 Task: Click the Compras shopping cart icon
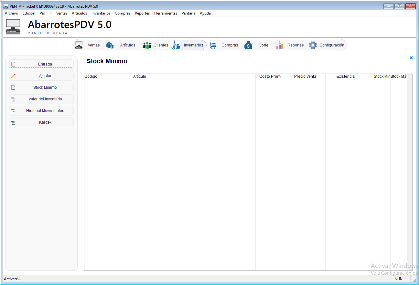(x=212, y=45)
